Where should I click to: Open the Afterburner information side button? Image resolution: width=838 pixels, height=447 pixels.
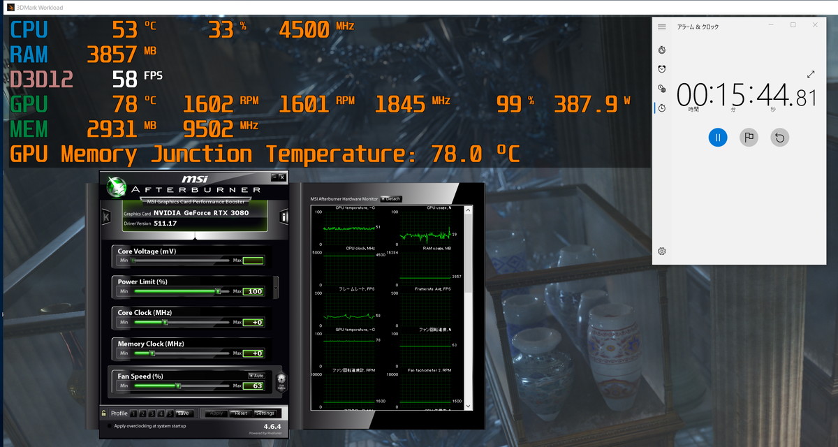284,217
